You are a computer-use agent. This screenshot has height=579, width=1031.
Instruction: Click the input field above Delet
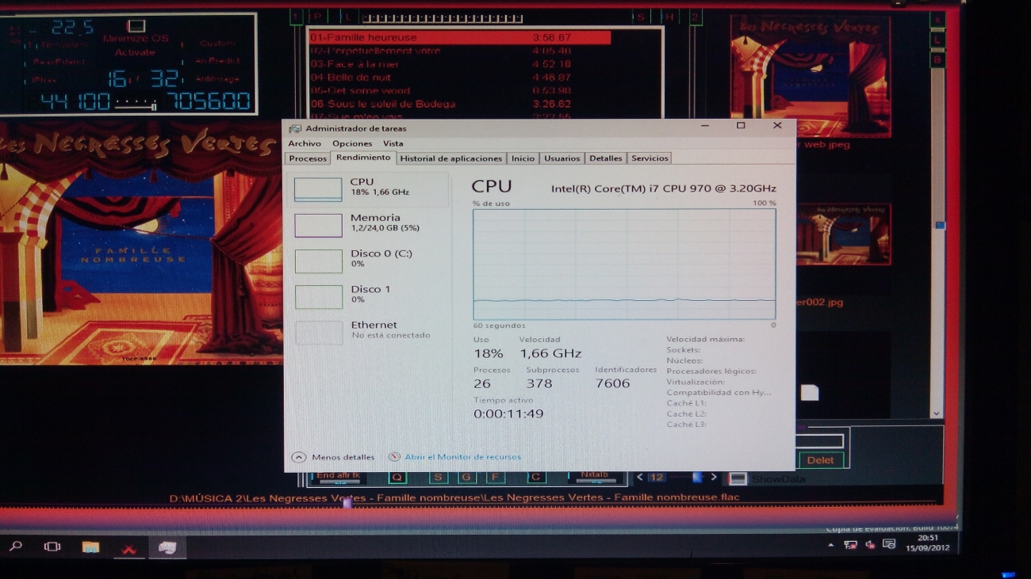[820, 441]
